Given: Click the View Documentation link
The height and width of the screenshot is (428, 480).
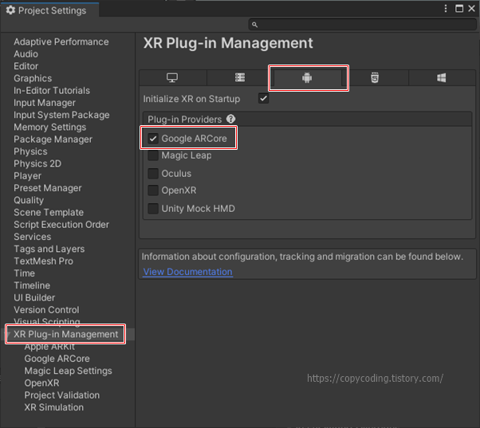Looking at the screenshot, I should tap(187, 272).
